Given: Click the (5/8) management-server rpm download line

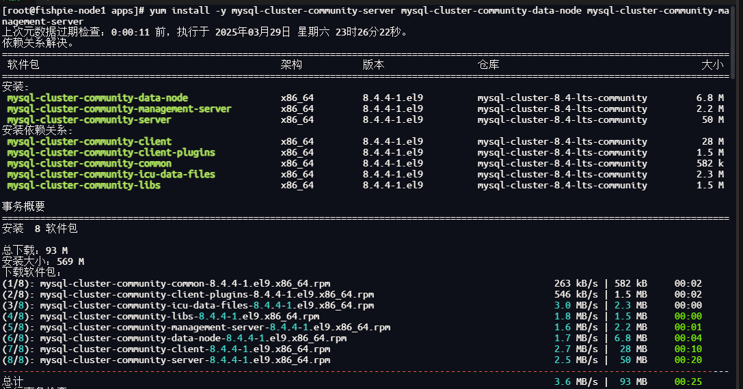Looking at the screenshot, I should coord(352,327).
